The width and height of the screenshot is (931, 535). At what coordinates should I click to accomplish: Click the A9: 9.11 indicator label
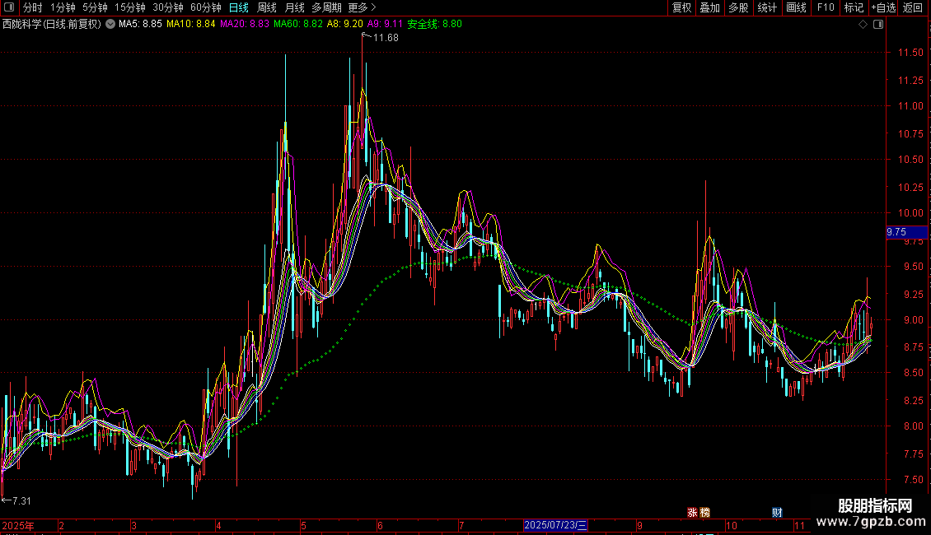pyautogui.click(x=385, y=24)
